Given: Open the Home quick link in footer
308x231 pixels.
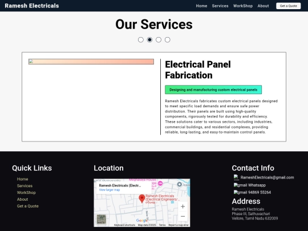Looking at the screenshot, I should (x=22, y=179).
